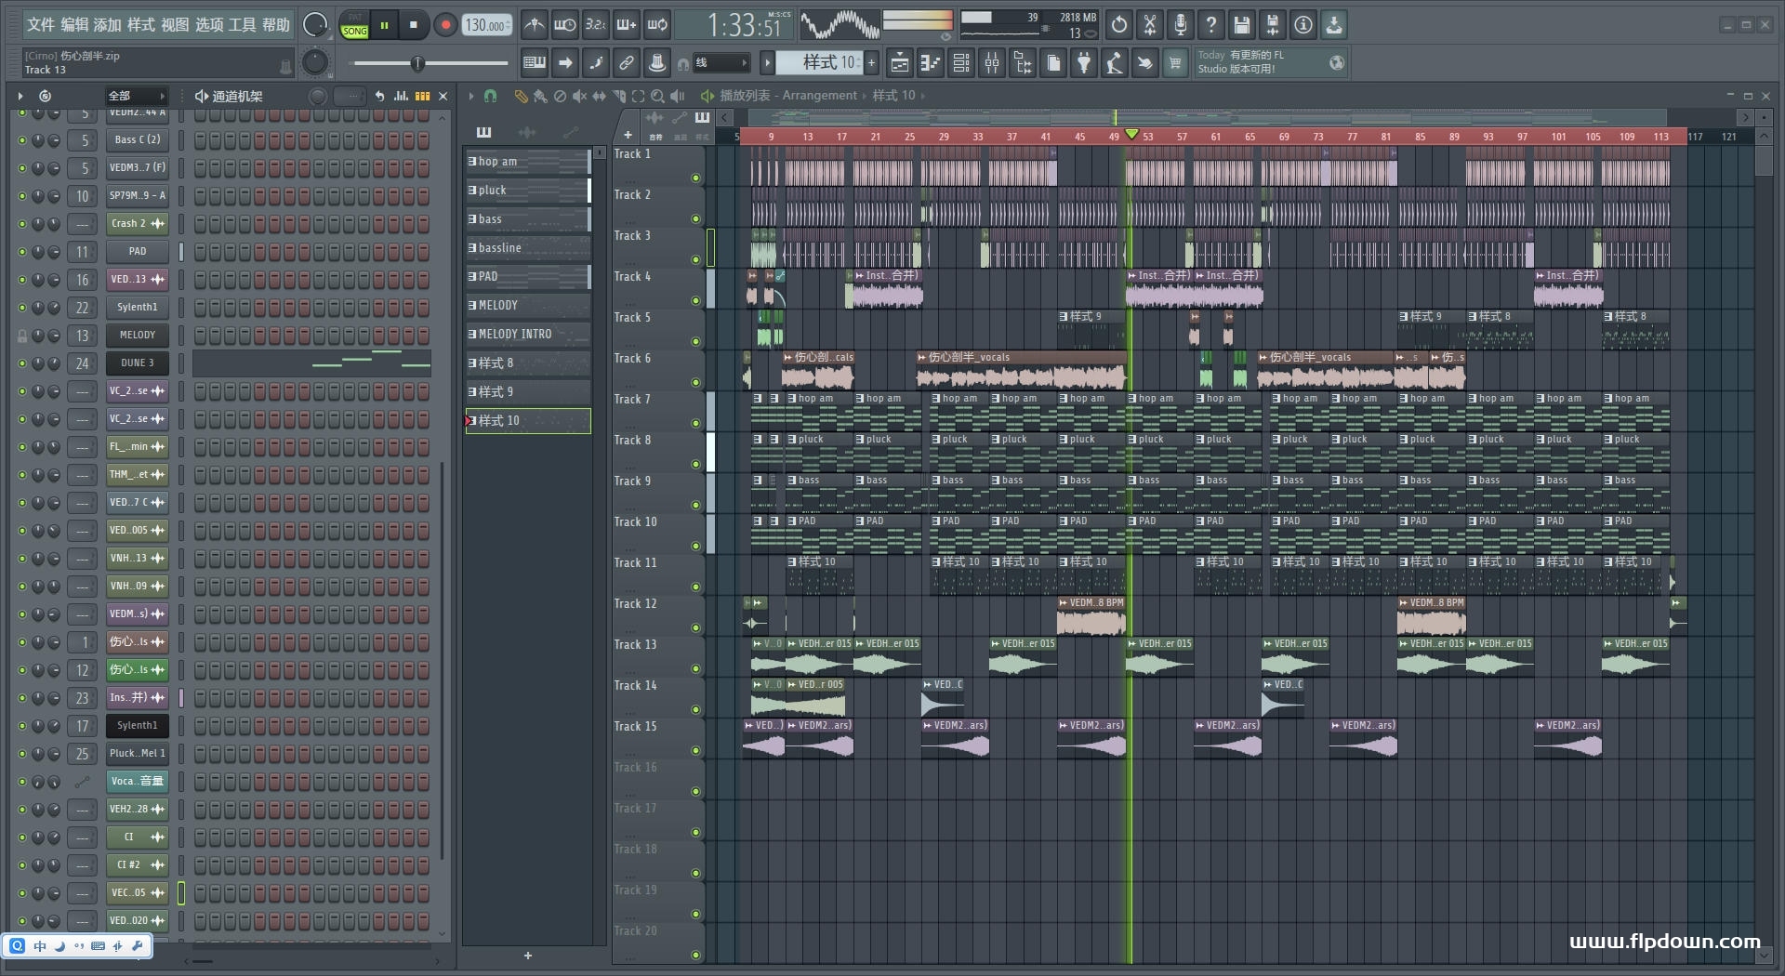Select the zoom tool in playlist toolbar
The image size is (1785, 976).
[657, 96]
